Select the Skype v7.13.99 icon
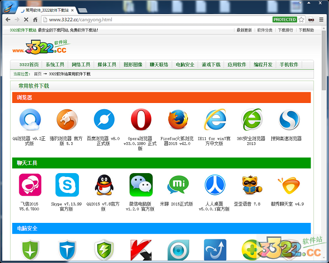 tap(67, 185)
